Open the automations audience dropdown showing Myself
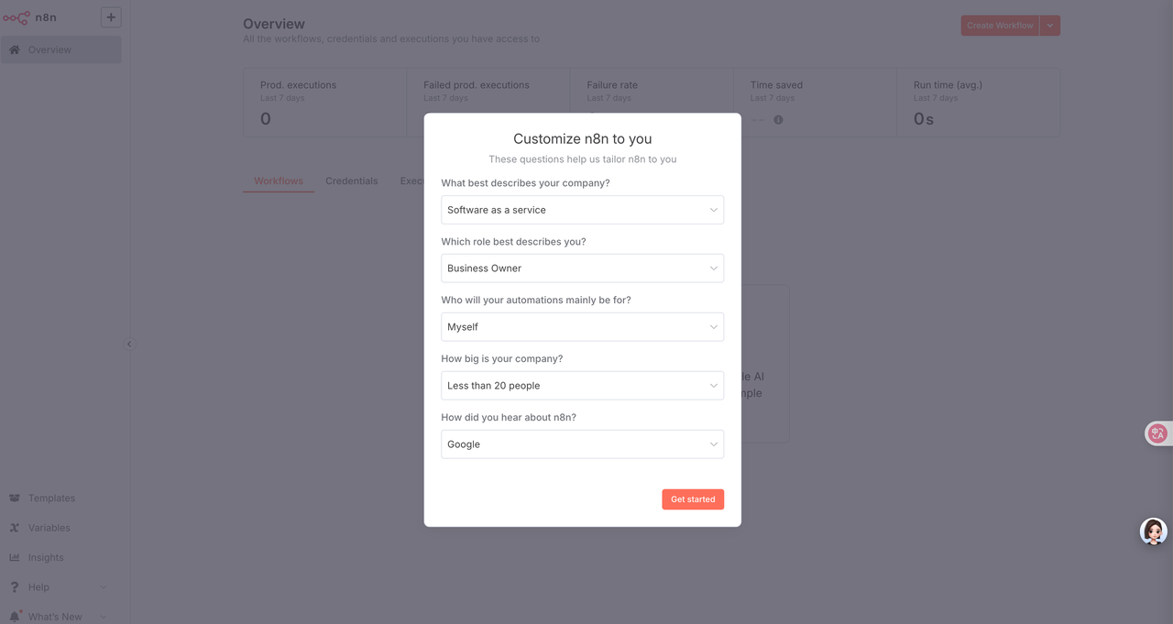The width and height of the screenshot is (1173, 624). pos(582,327)
